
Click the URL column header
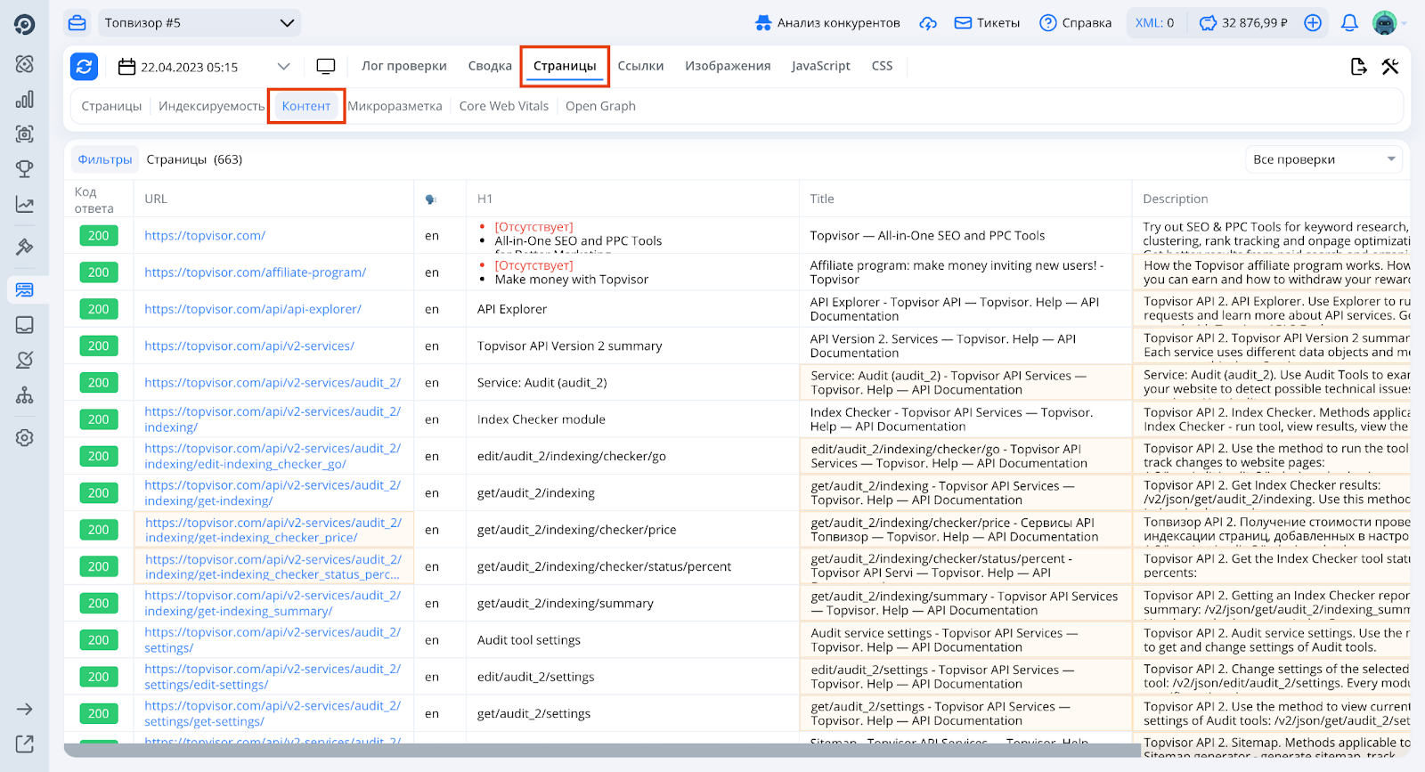click(156, 199)
